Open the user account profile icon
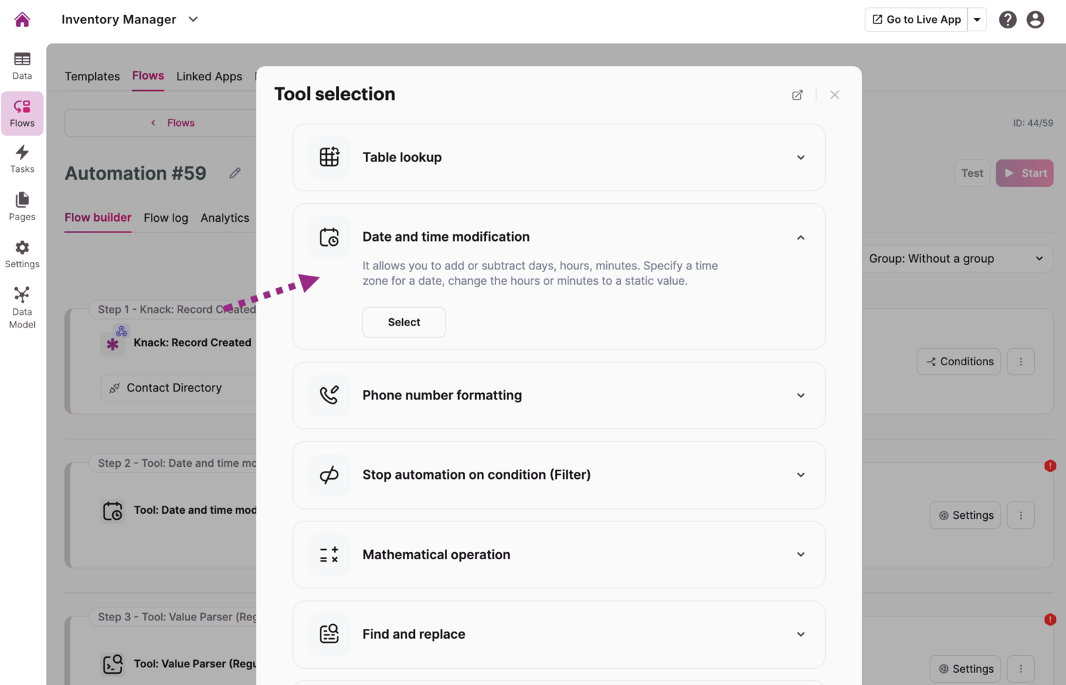 1035,20
